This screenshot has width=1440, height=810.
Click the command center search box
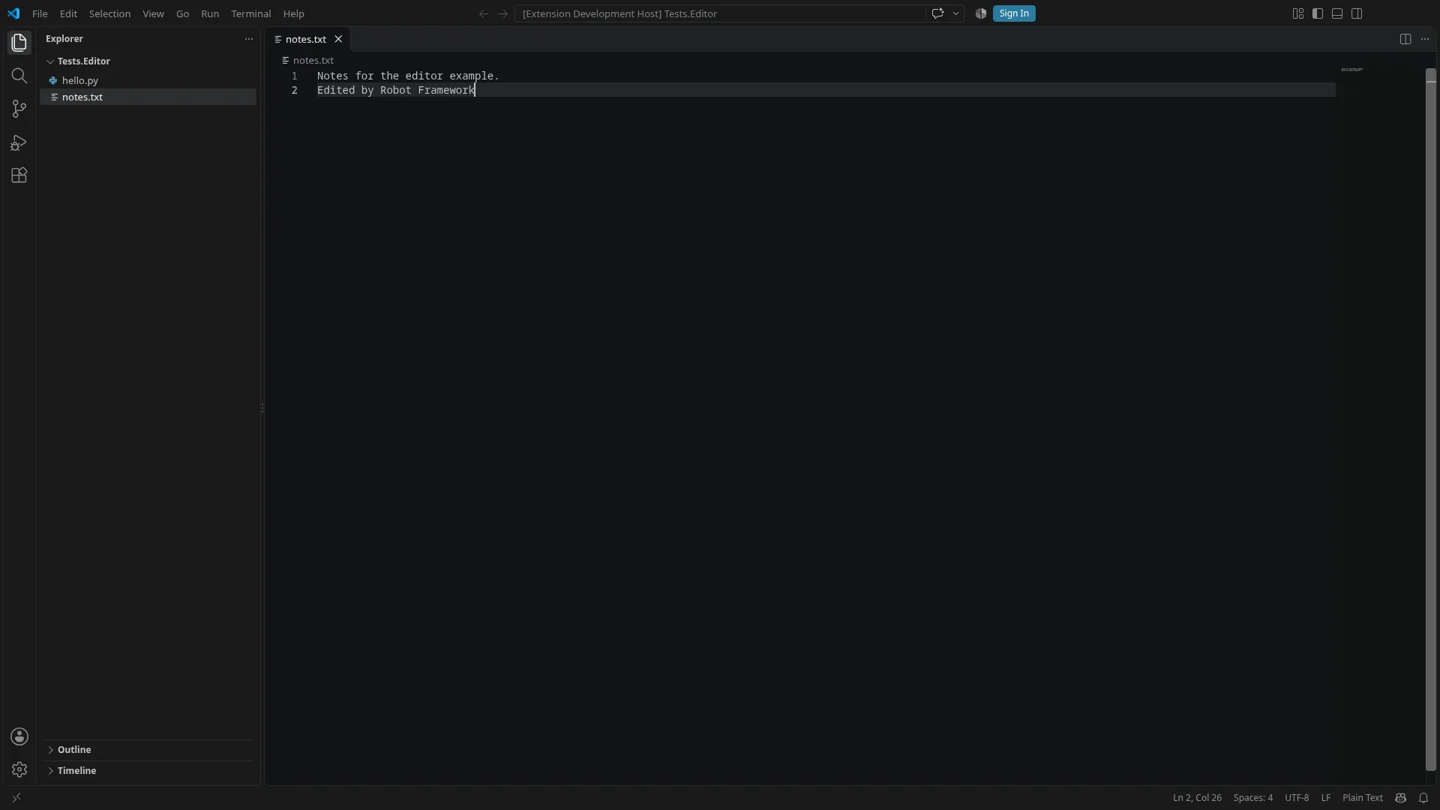(x=720, y=13)
